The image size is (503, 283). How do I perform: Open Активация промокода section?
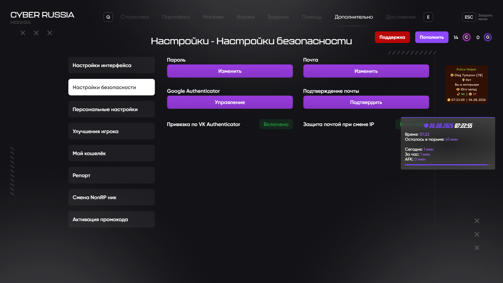tap(112, 219)
